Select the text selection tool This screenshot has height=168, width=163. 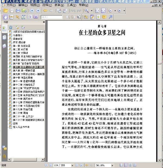tap(30, 17)
